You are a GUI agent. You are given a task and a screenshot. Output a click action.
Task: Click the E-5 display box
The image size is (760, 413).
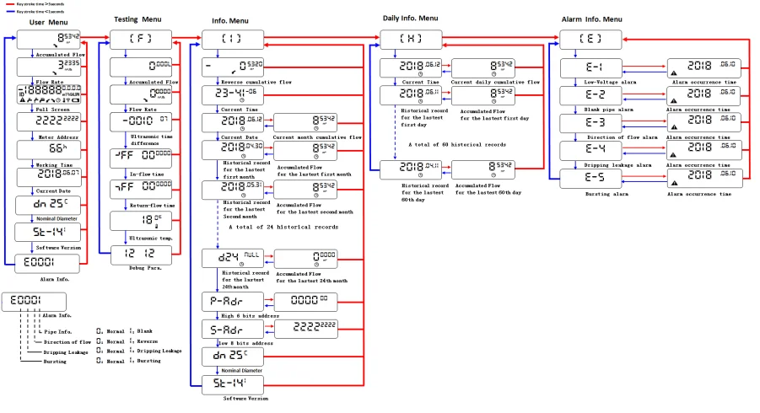(x=590, y=178)
